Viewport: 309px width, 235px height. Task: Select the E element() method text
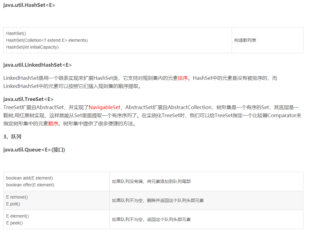point(17,216)
